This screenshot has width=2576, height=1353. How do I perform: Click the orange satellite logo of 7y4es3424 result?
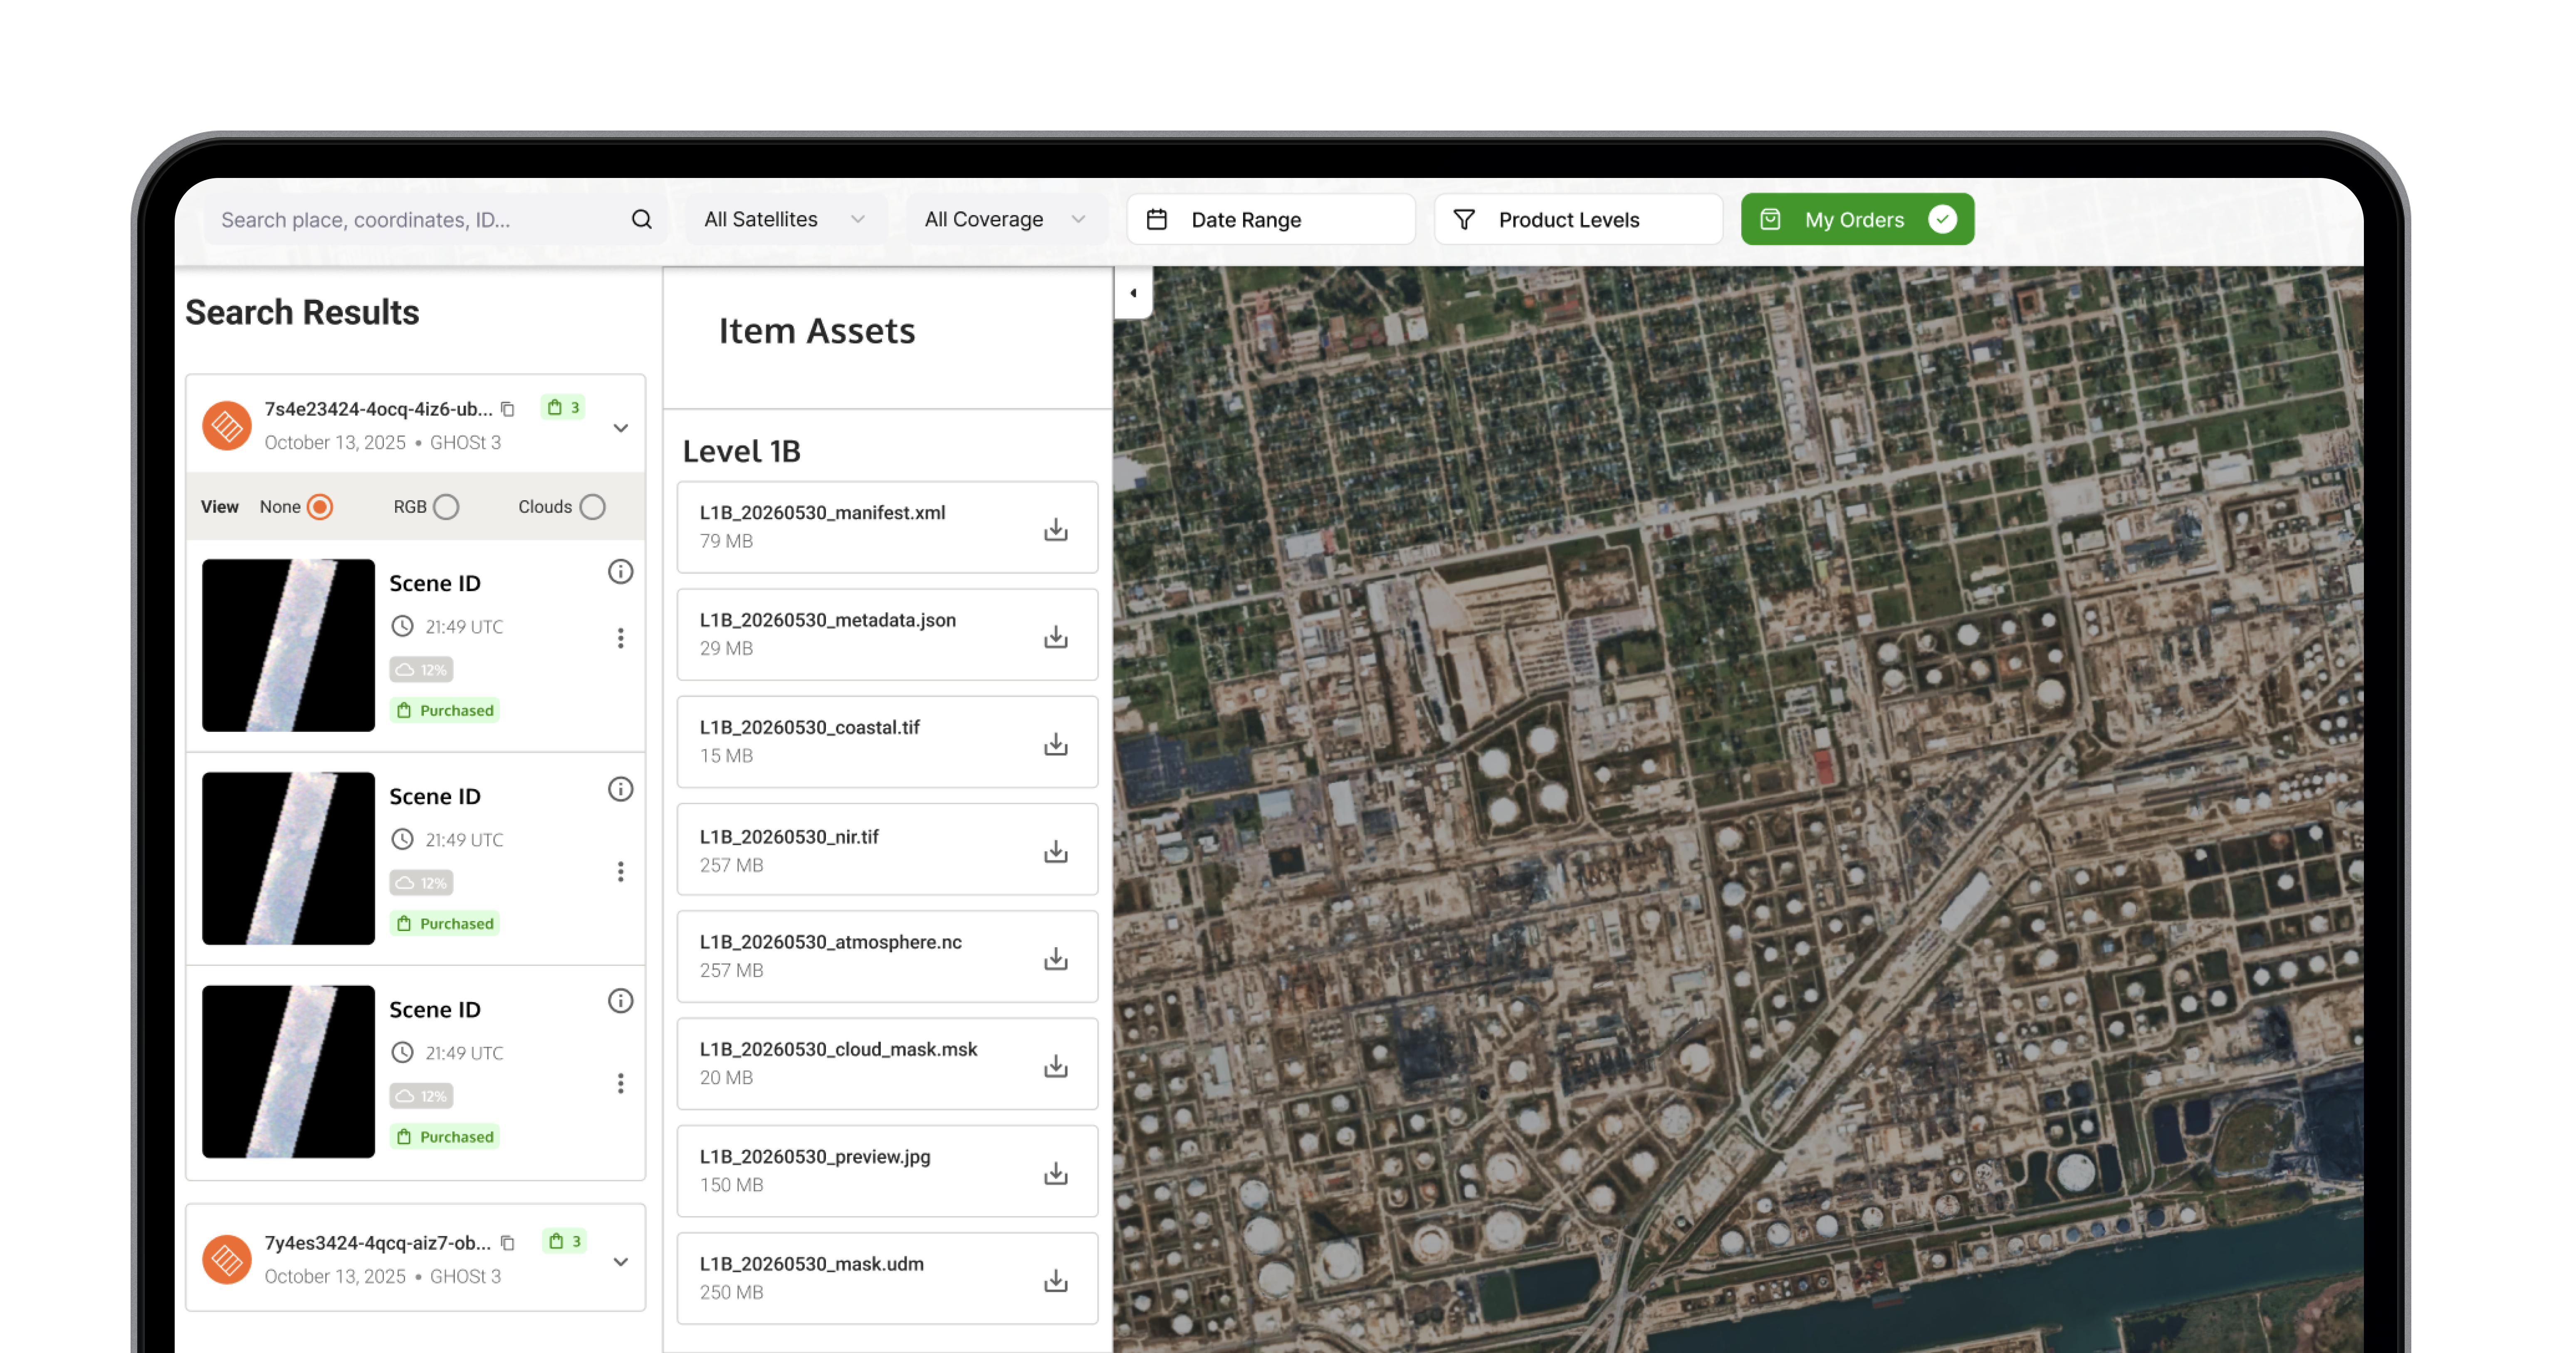pyautogui.click(x=227, y=1260)
